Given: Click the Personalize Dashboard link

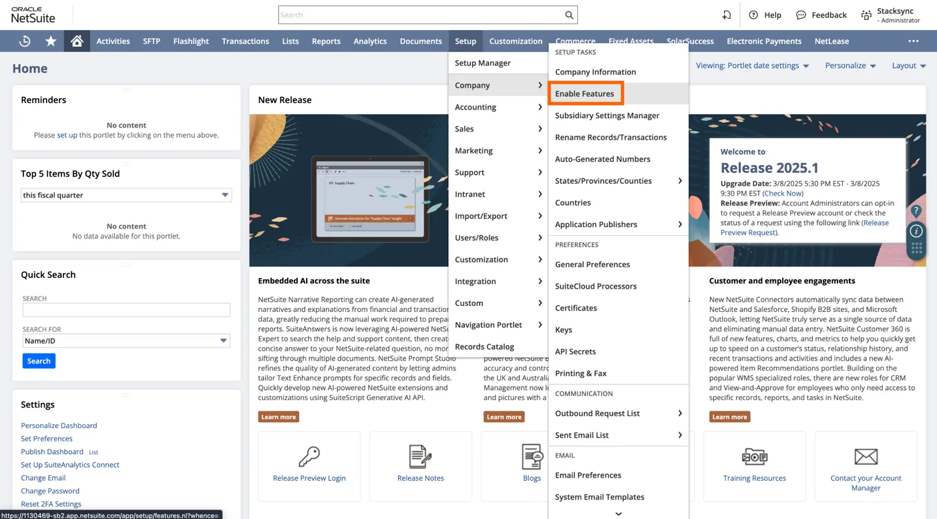Looking at the screenshot, I should 59,425.
